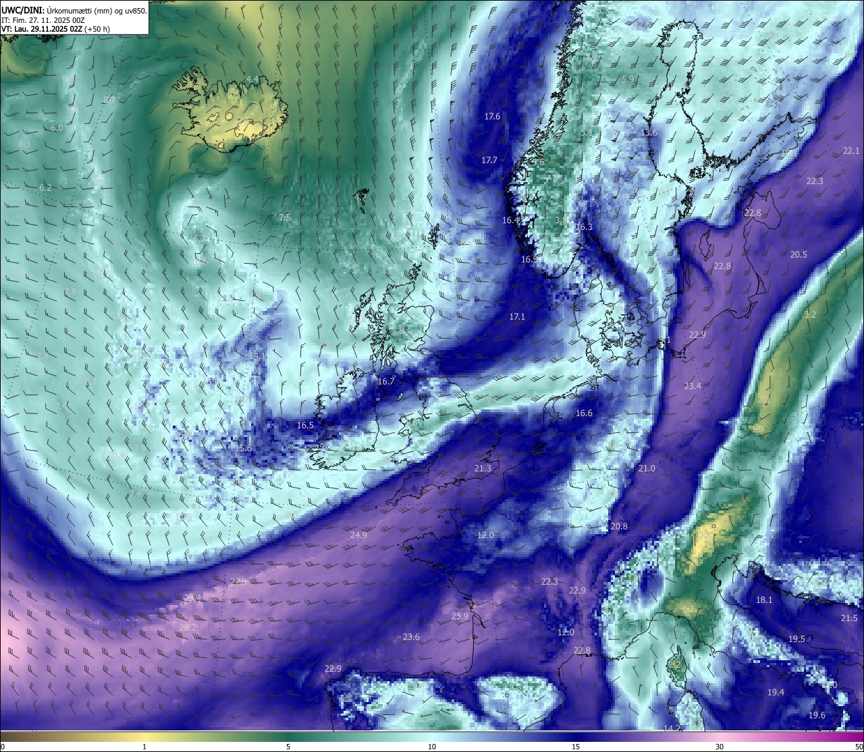The width and height of the screenshot is (864, 752).
Task: Click the 16.9 value label
Action: 529,259
